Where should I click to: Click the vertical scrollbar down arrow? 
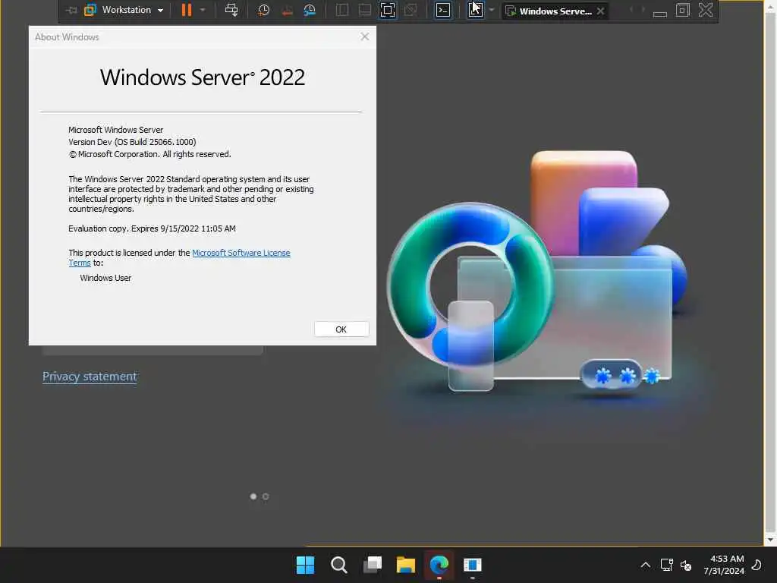pos(770,540)
